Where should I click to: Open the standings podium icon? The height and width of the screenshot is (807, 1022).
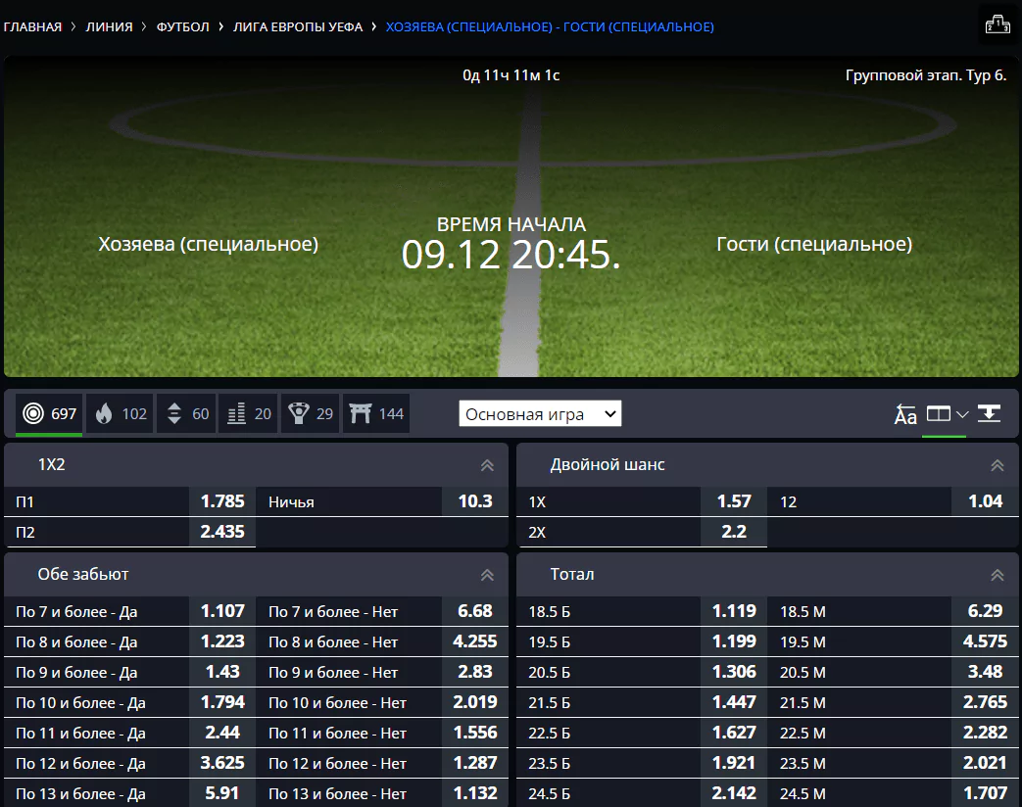[x=998, y=25]
